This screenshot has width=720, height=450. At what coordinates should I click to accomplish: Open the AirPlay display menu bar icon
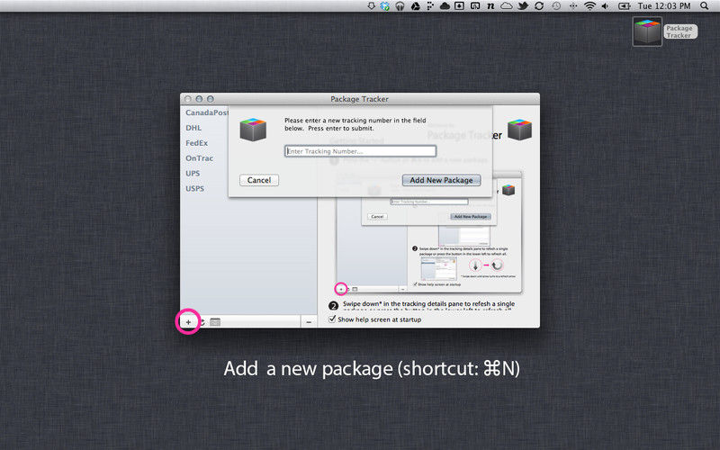(x=475, y=6)
